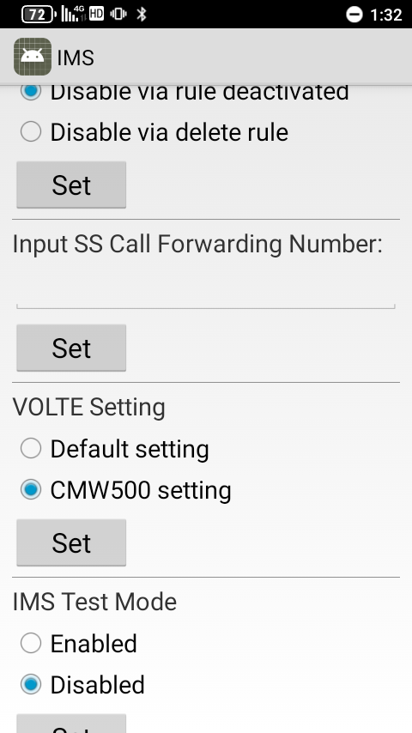Image resolution: width=412 pixels, height=733 pixels.
Task: Choose Default setting for VOLTE
Action: 114,449
